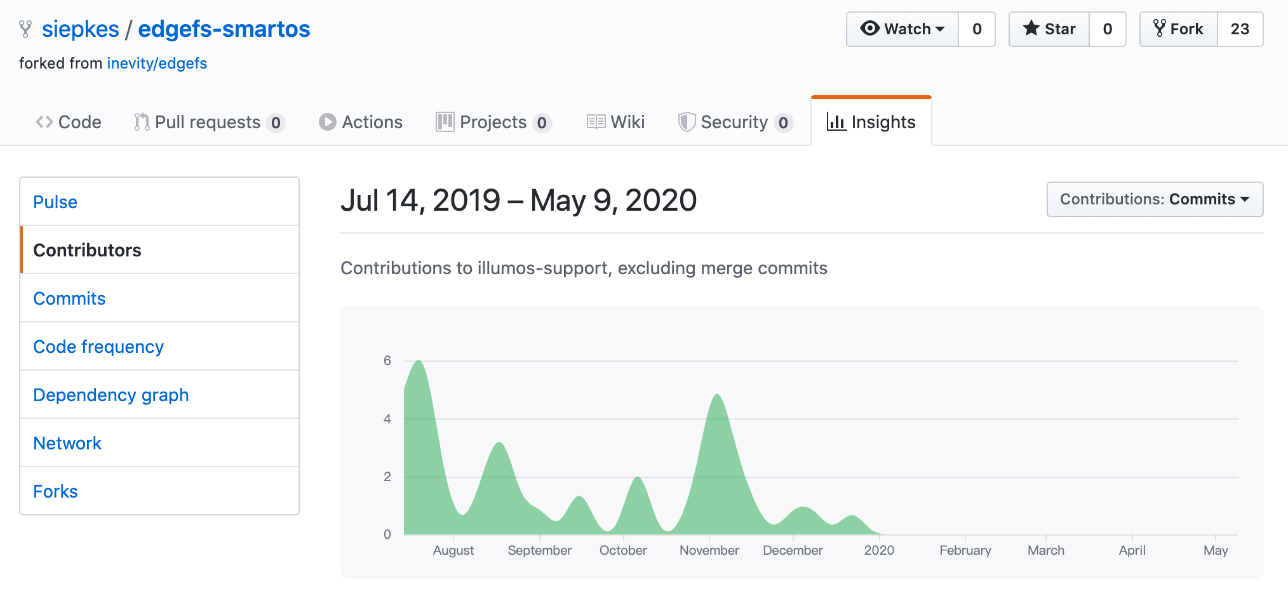Open the Wiki tab
This screenshot has height=589, width=1288.
pos(615,122)
